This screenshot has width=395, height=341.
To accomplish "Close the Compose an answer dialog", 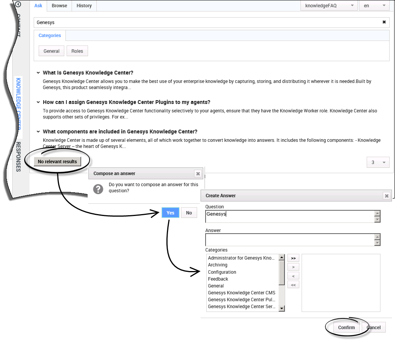I will coord(198,174).
